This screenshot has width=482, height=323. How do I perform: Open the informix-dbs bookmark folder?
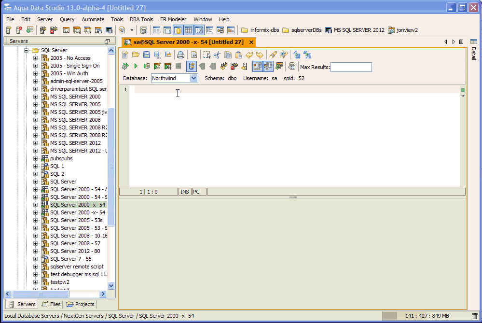pyautogui.click(x=260, y=30)
